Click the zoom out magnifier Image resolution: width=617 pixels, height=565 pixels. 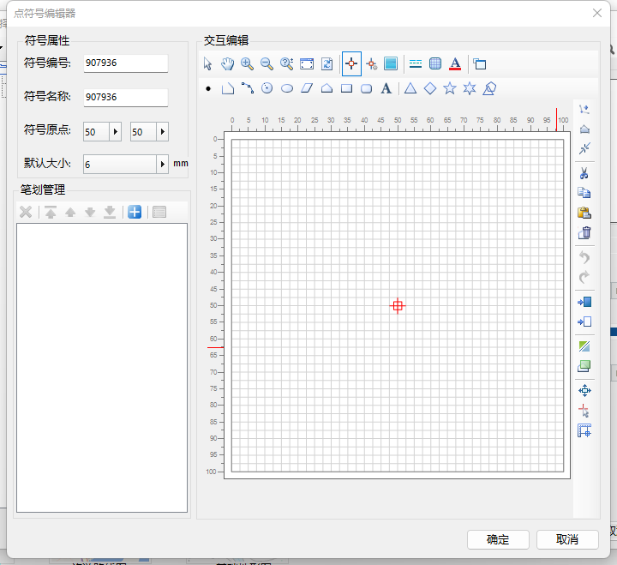267,63
